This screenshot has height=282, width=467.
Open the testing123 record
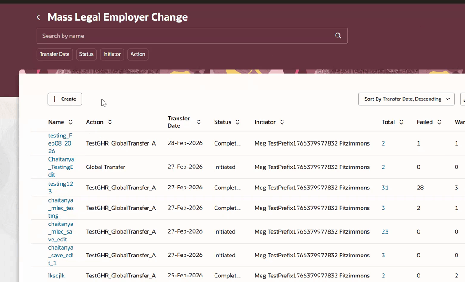point(60,187)
